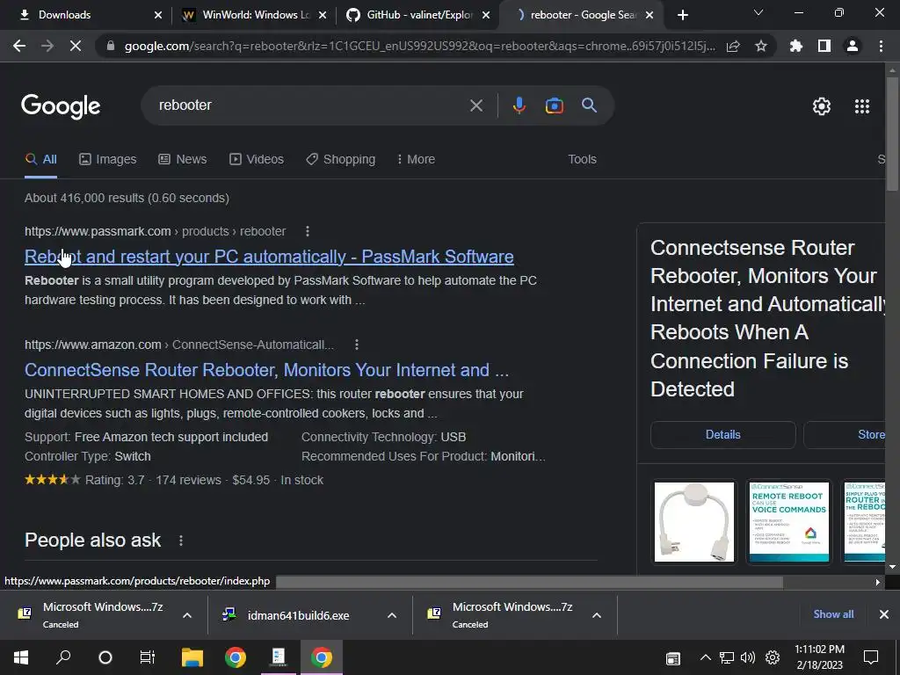This screenshot has width=900, height=675.
Task: Expand options for idman641build6.exe download
Action: [392, 615]
